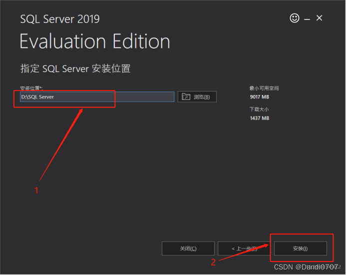This screenshot has width=346, height=275.
Task: Click the 关闭(C) close button
Action: tap(188, 248)
